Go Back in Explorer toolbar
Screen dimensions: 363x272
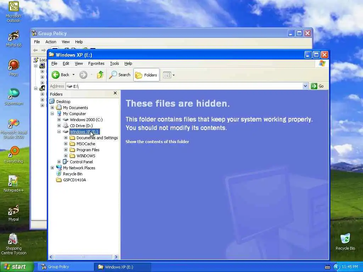coord(60,75)
